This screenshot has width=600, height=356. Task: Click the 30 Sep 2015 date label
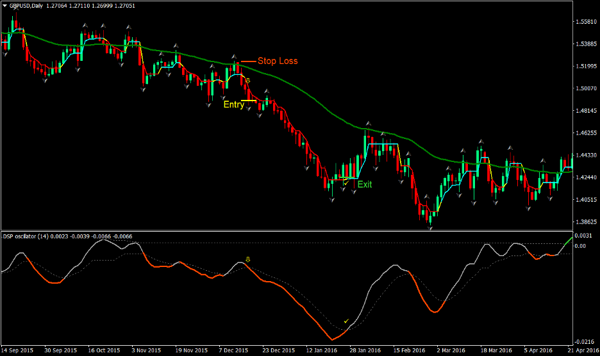point(60,350)
